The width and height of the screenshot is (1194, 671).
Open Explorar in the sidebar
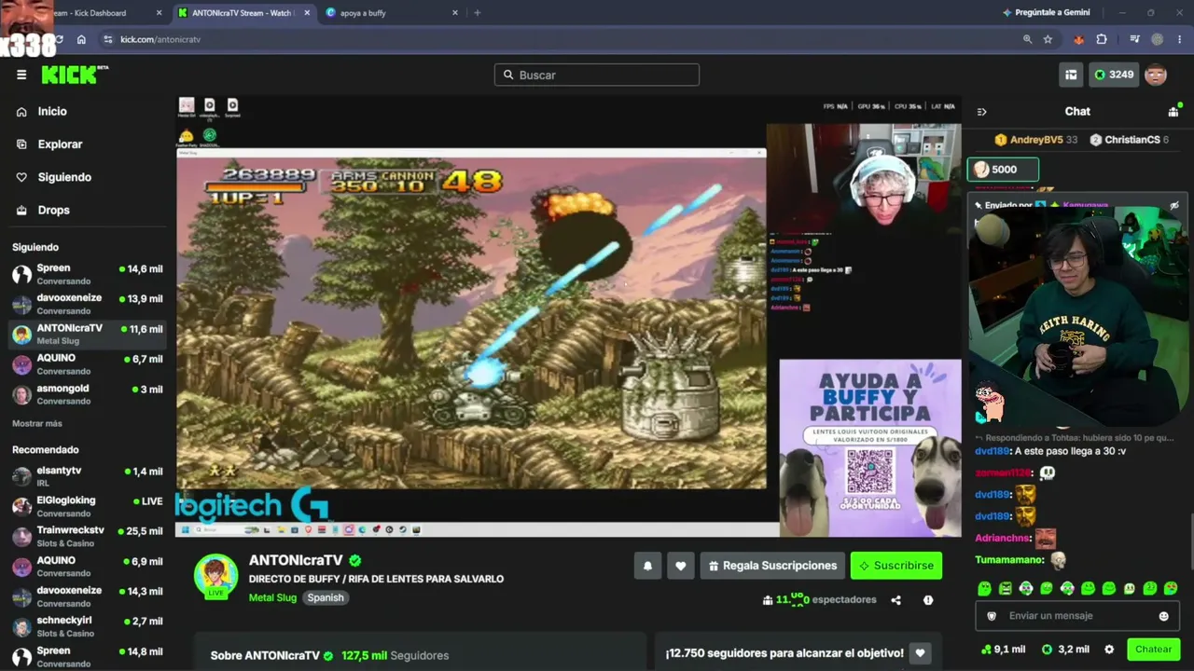[60, 144]
